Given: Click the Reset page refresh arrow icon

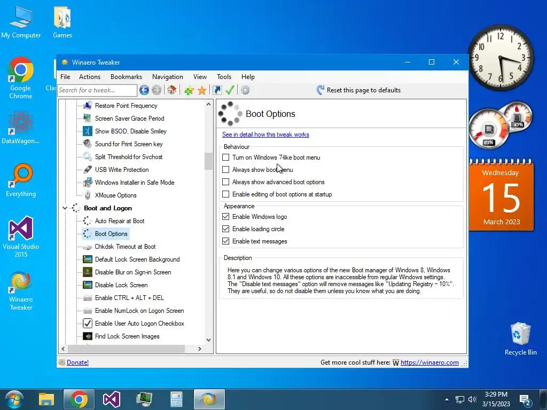Looking at the screenshot, I should click(321, 90).
